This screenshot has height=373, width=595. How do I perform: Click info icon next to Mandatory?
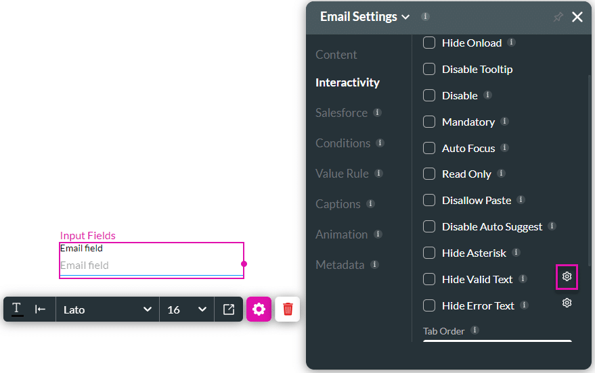[x=504, y=122]
